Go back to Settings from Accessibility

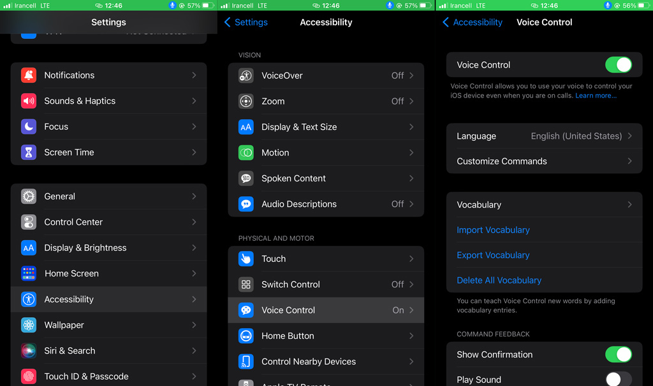246,22
